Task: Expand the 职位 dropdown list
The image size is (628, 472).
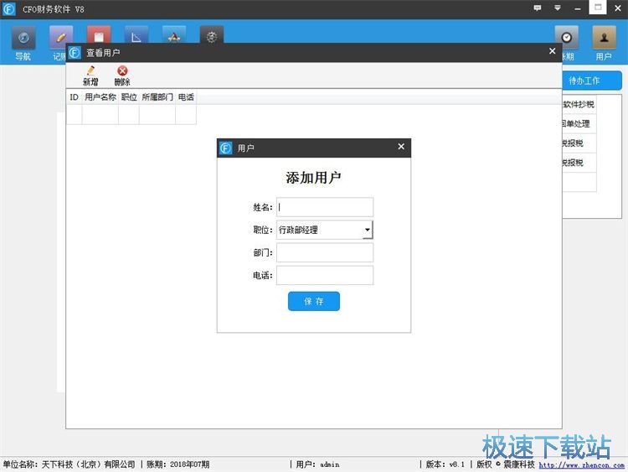Action: [368, 230]
